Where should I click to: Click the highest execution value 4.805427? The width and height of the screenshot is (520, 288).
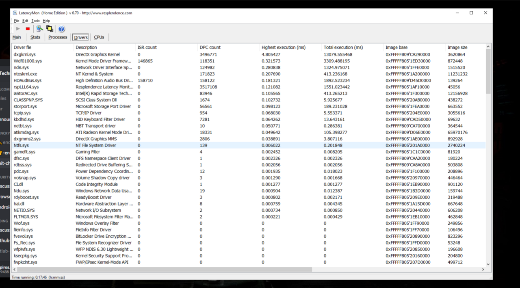pos(271,54)
